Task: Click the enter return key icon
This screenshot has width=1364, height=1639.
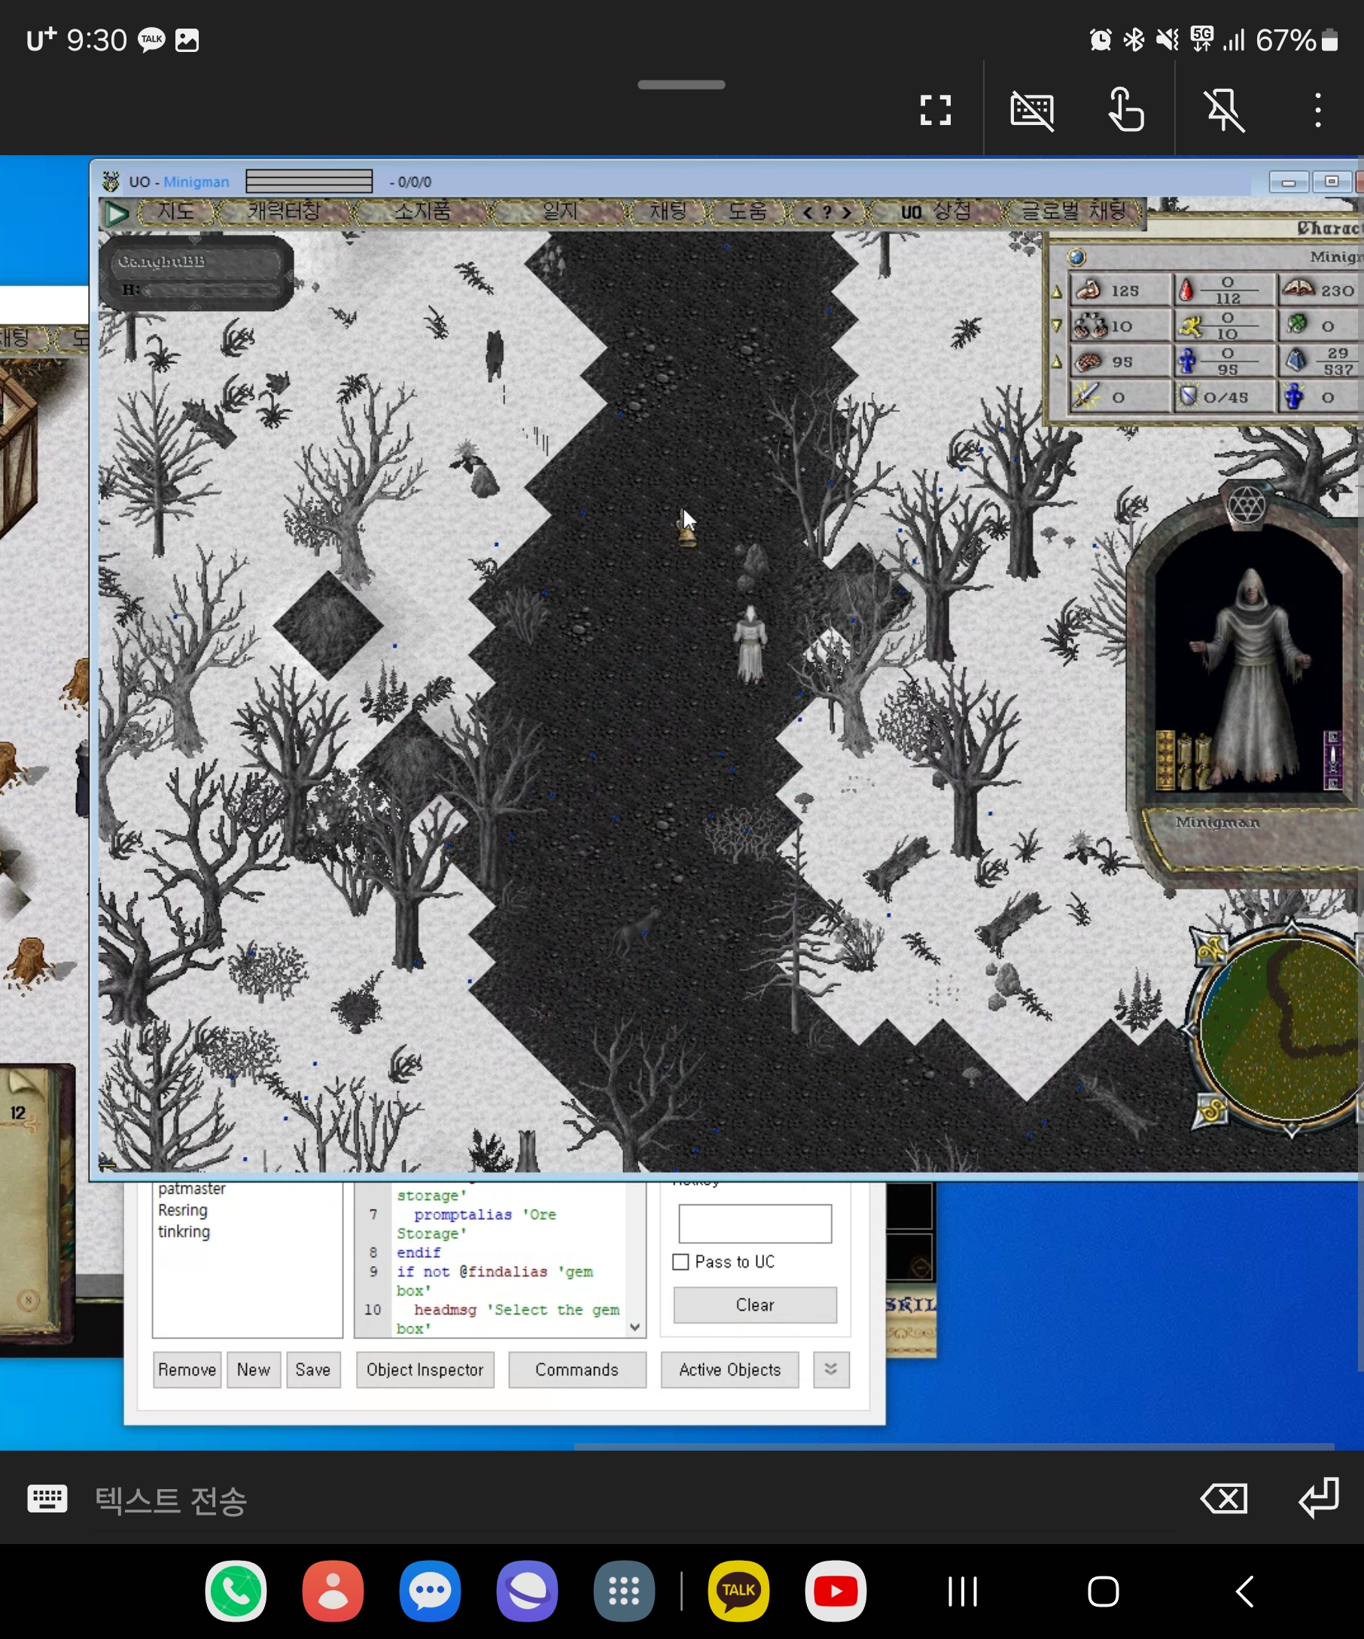Action: point(1319,1497)
